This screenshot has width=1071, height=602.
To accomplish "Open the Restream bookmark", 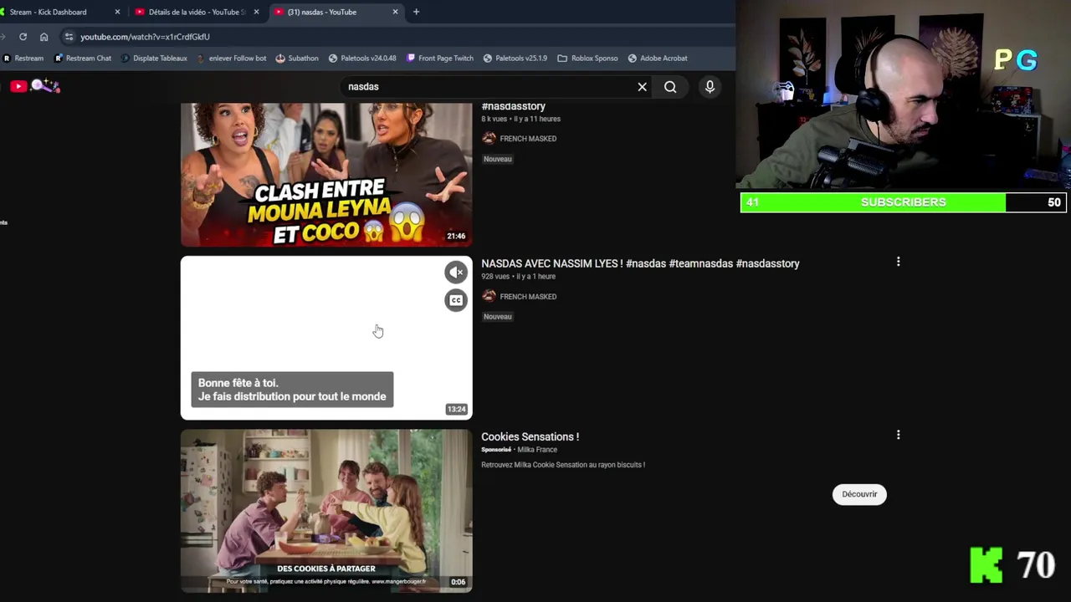I will tap(23, 59).
